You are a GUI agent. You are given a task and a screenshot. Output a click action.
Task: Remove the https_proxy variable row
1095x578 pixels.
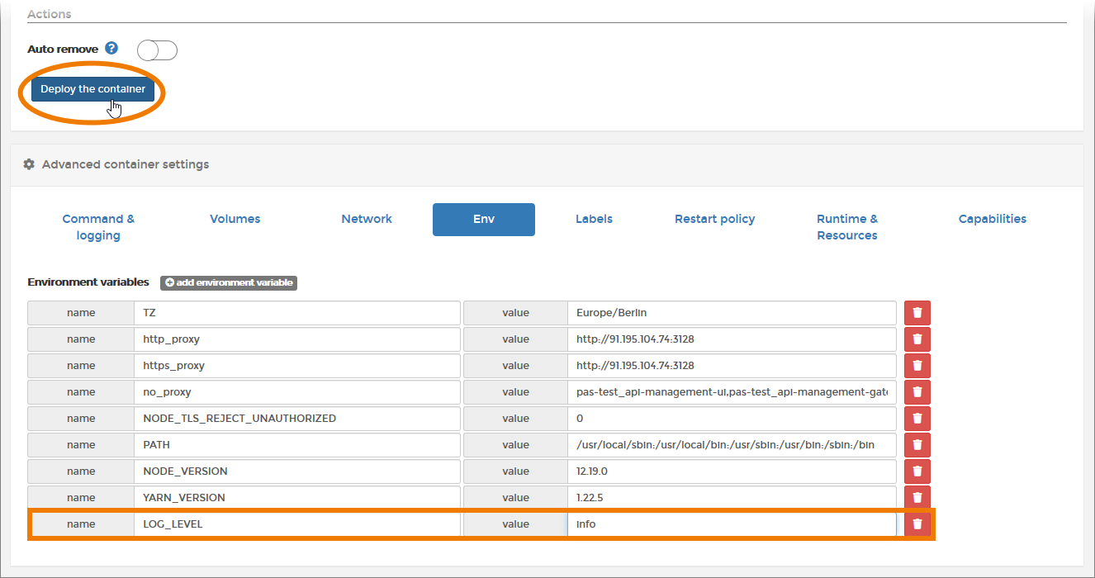point(917,366)
